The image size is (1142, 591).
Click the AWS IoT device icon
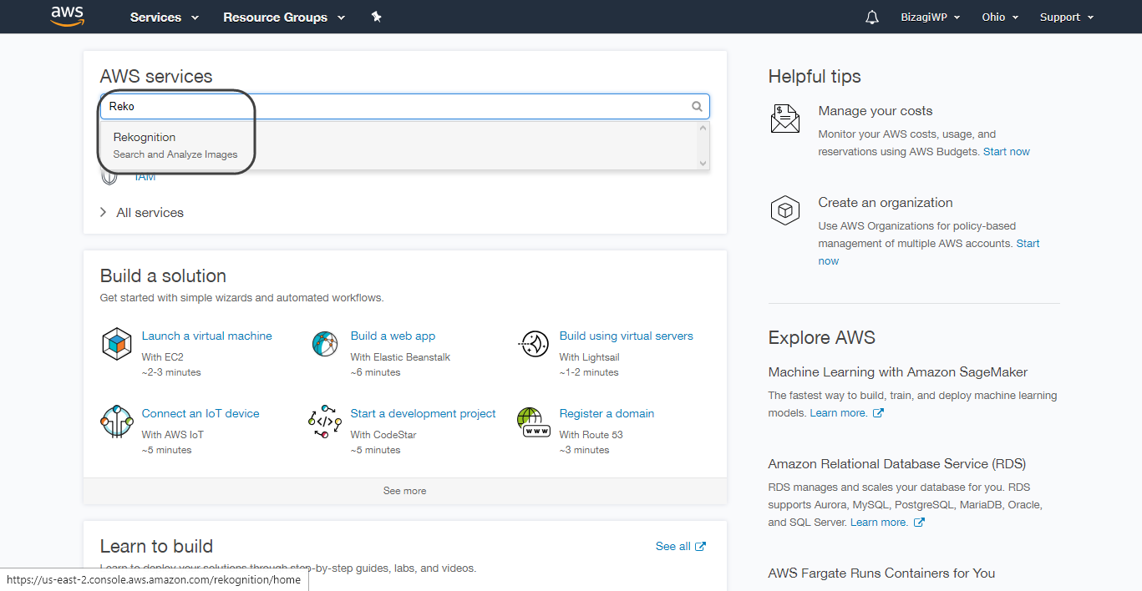click(x=116, y=422)
